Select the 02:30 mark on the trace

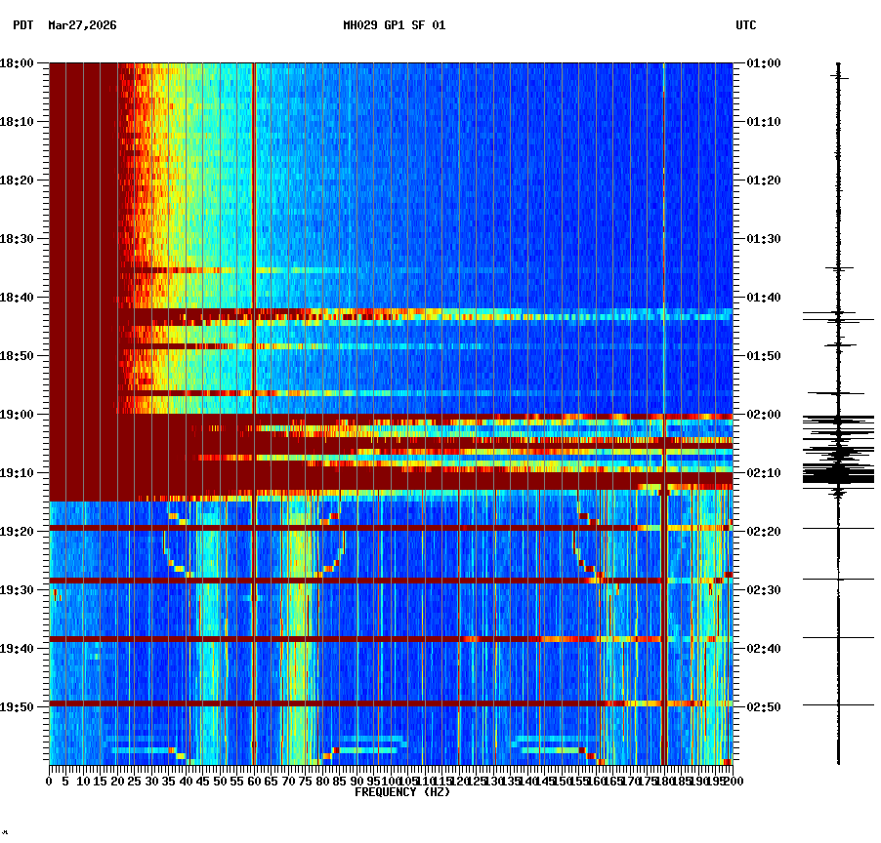(837, 587)
